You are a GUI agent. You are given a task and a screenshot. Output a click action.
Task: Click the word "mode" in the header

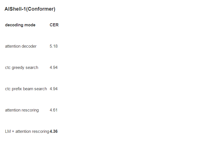tap(30, 25)
